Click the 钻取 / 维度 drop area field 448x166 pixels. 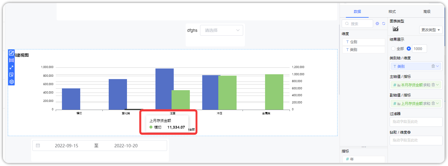click(x=416, y=140)
